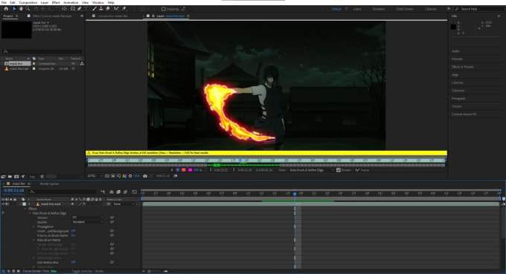Click the Home icon in the toolbar

(6, 9)
